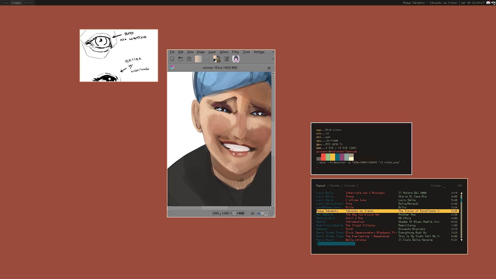
Task: Open the Layer menu
Action: 212,52
